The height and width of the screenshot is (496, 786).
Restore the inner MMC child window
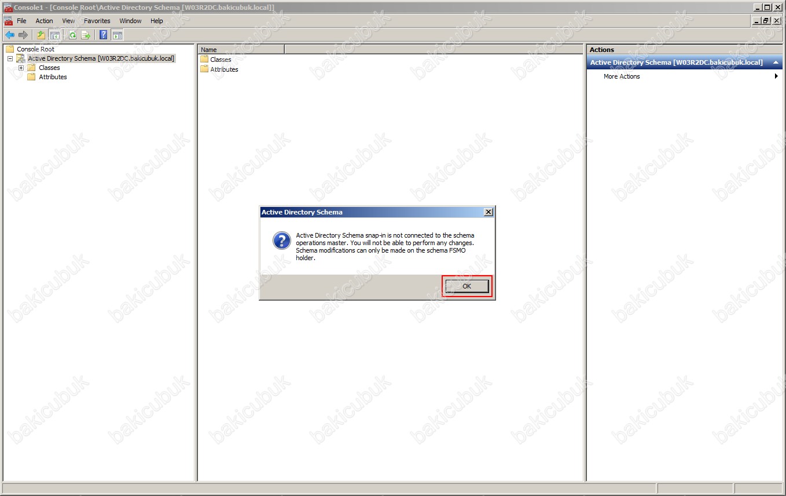pyautogui.click(x=766, y=21)
